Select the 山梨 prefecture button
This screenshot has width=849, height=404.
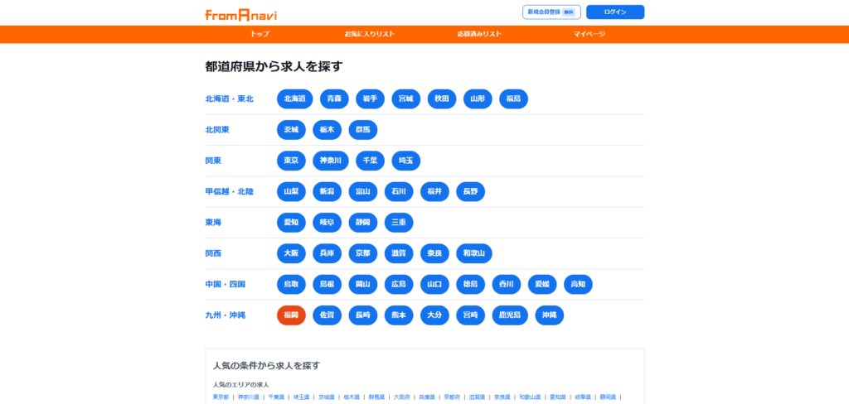point(291,191)
